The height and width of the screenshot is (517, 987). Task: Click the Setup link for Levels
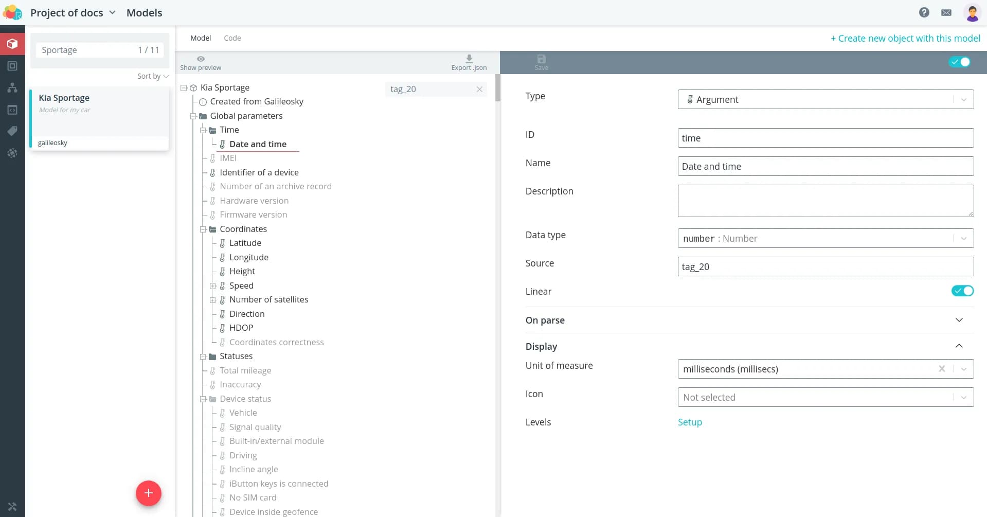point(689,422)
